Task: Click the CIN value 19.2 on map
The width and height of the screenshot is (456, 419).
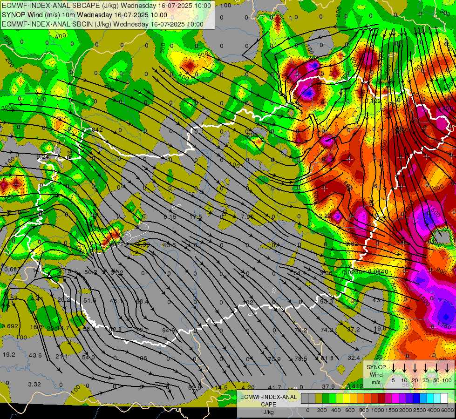Action: coord(9,355)
